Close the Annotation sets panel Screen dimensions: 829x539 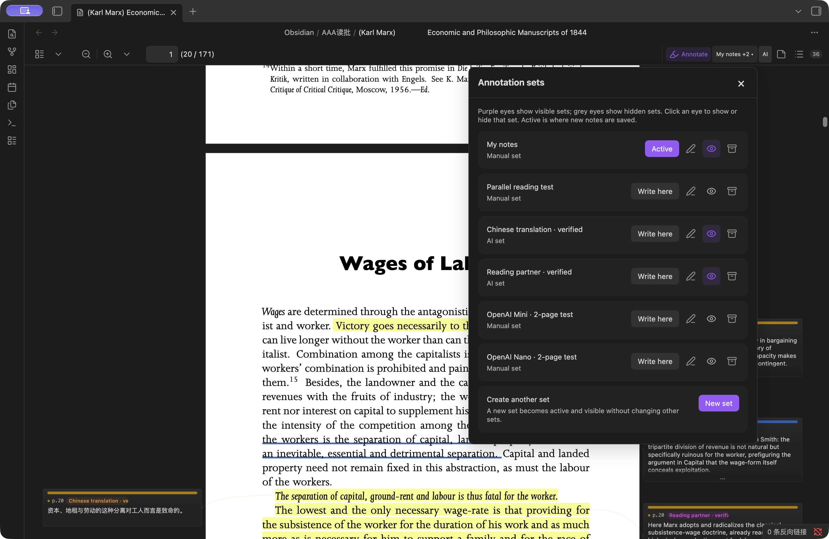(741, 84)
